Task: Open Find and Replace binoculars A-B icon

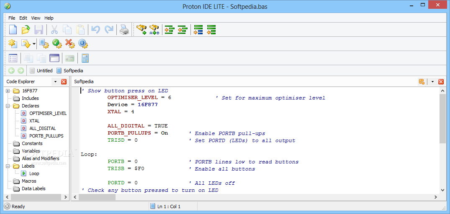Action: point(154,30)
